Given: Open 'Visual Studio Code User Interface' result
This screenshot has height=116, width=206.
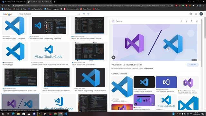Looking at the screenshot, I should tap(89, 52).
